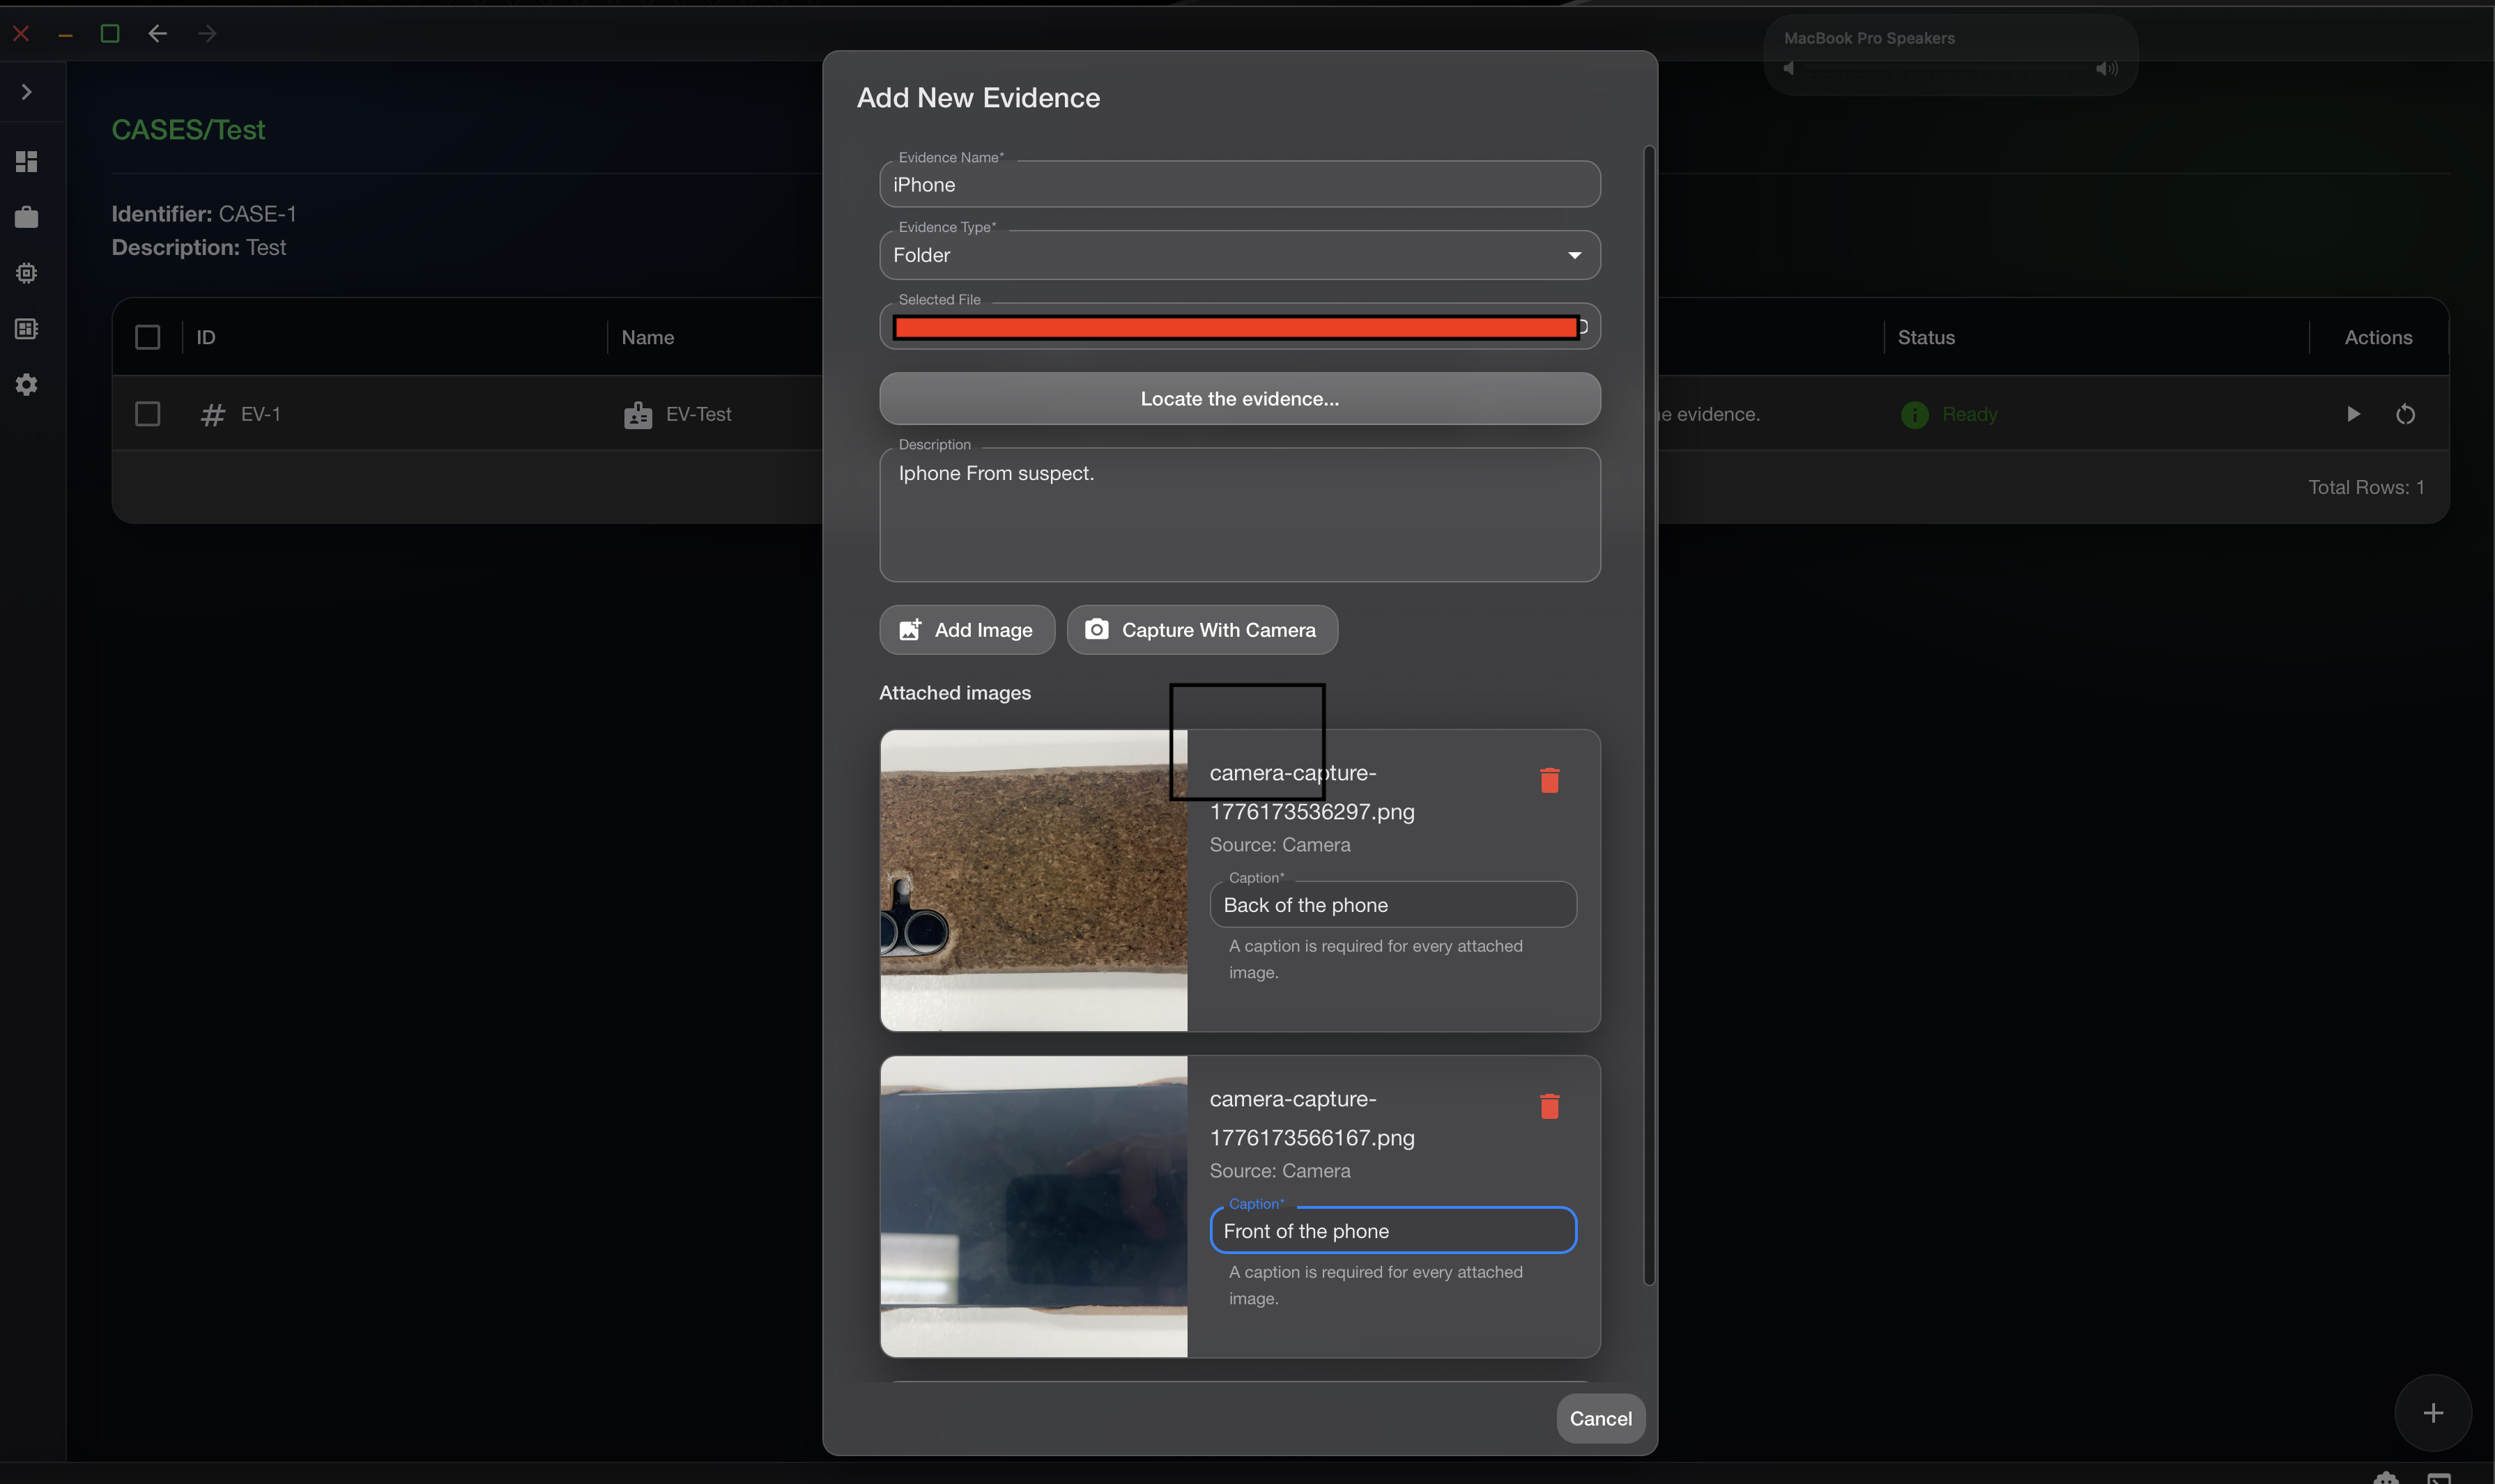Click the Add Image button
This screenshot has width=2495, height=1484.
pyautogui.click(x=966, y=630)
